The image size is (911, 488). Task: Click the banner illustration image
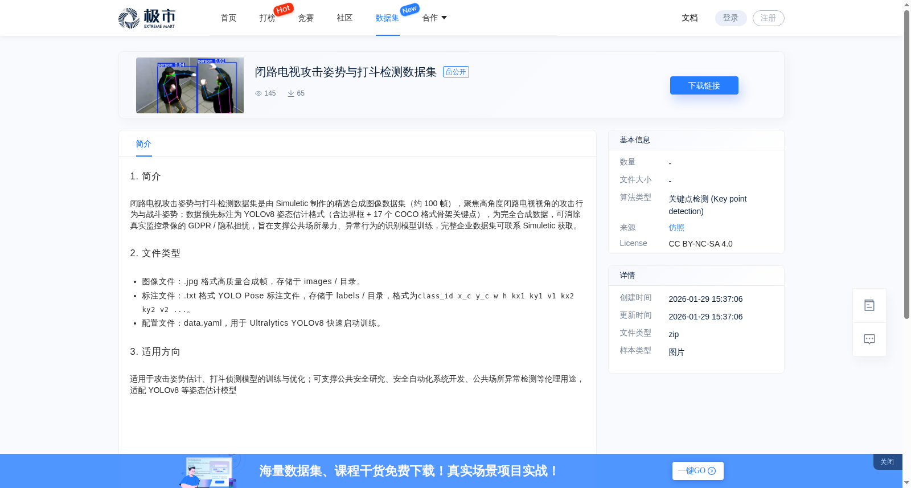coord(209,471)
